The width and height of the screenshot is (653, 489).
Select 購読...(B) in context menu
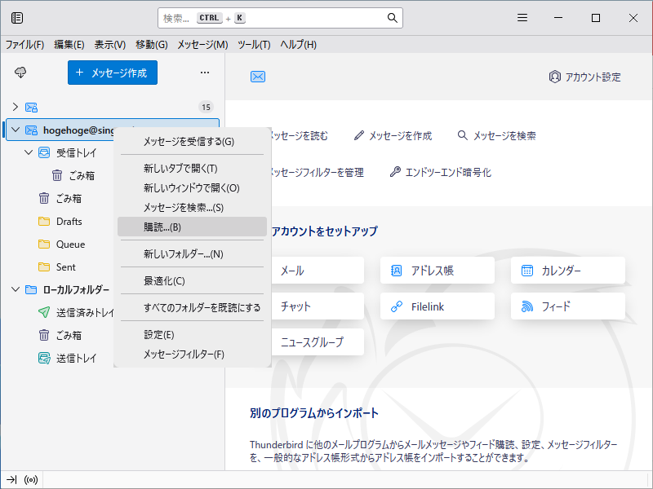tap(192, 227)
